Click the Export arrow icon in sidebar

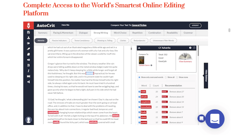pyautogui.click(x=28, y=43)
